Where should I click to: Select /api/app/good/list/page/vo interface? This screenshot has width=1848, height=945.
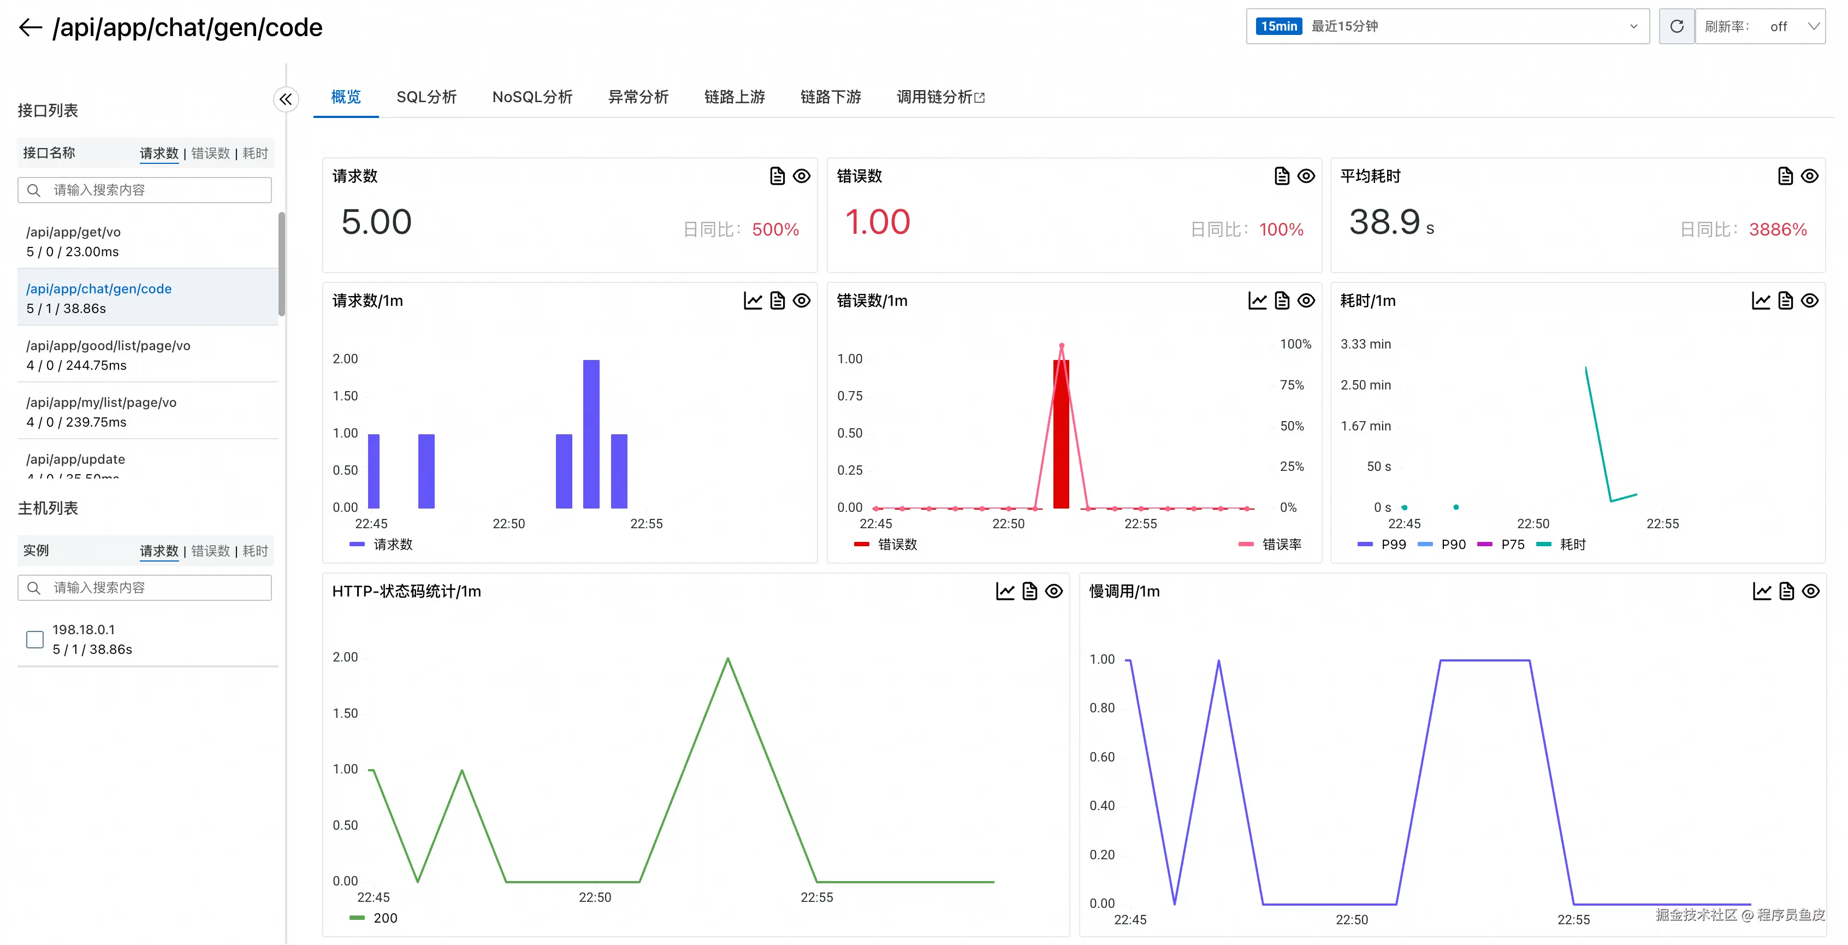(x=108, y=346)
